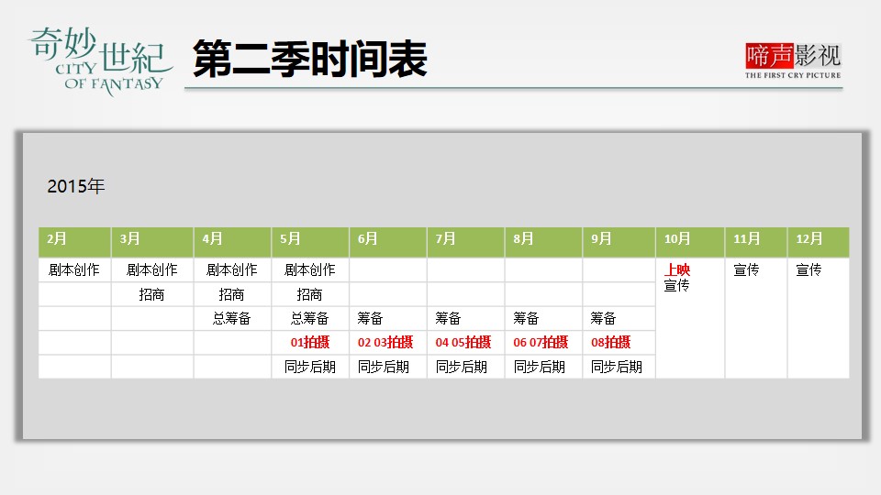Select 同步后期 cell in the 7月 column
Image resolution: width=881 pixels, height=495 pixels.
(x=466, y=367)
